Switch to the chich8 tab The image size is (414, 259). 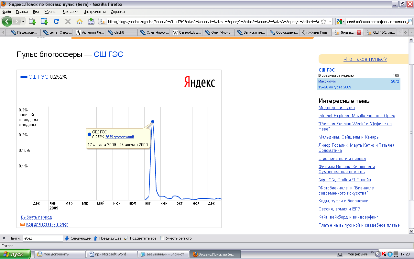coord(122,32)
